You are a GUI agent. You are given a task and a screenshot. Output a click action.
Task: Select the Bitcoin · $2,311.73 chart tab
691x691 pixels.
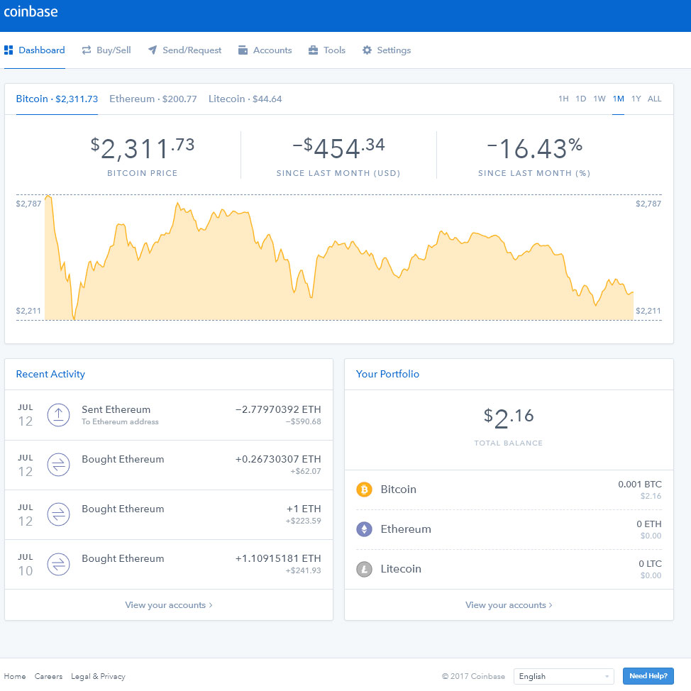coord(57,99)
